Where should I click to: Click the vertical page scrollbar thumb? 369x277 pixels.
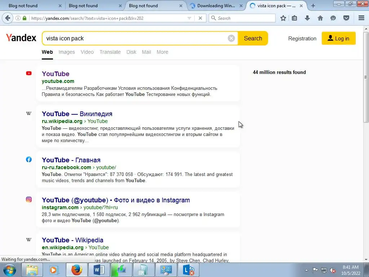(x=366, y=77)
